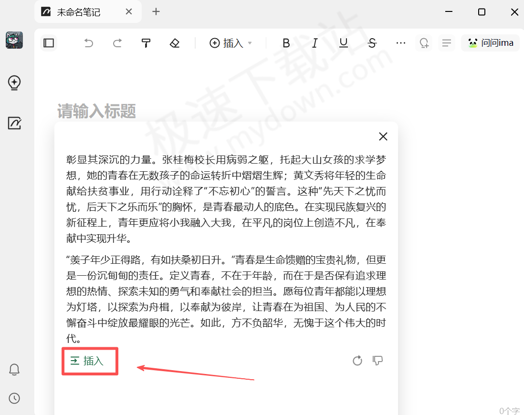Open the lightbulb AI chat icon in sidebar

tap(14, 83)
